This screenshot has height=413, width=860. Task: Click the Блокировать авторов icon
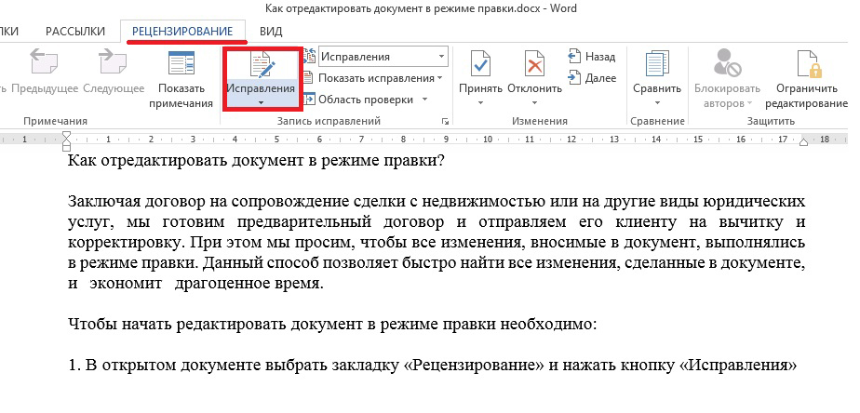[x=727, y=63]
